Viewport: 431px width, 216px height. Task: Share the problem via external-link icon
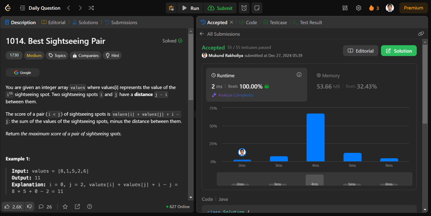[78, 207]
